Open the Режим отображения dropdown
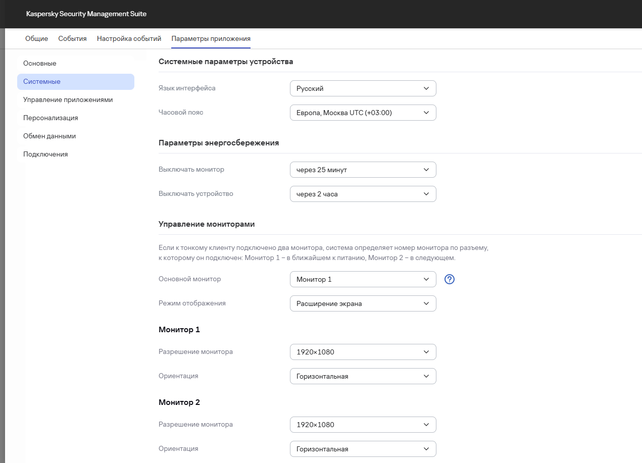This screenshot has width=642, height=463. tap(363, 303)
